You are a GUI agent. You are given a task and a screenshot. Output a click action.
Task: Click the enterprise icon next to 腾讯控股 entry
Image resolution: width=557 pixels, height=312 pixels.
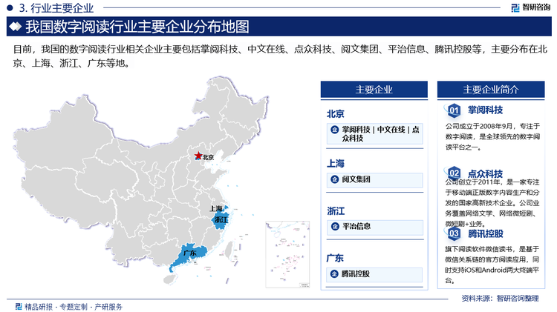(334, 273)
